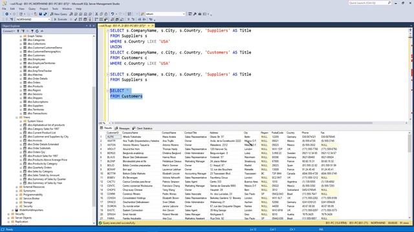Open the Edit menu
The width and height of the screenshot is (414, 232).
pos(12,8)
